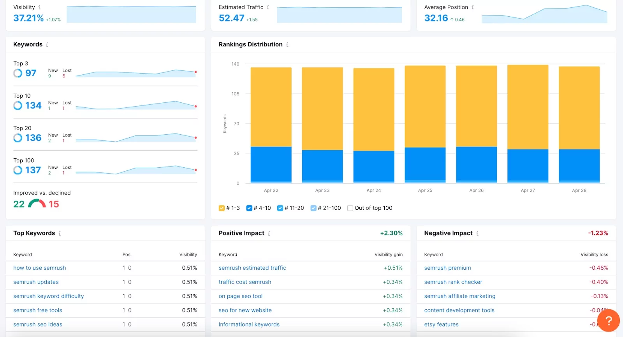This screenshot has height=337, width=623.
Task: Click the Negative Impact info icon
Action: pyautogui.click(x=477, y=233)
